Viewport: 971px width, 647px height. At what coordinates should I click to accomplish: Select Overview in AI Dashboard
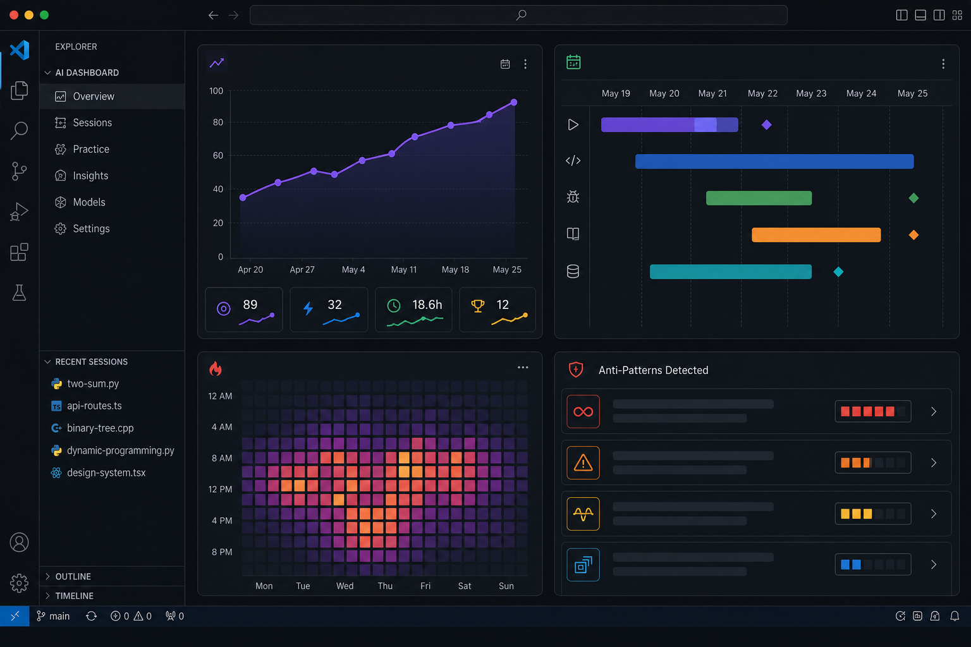tap(112, 96)
